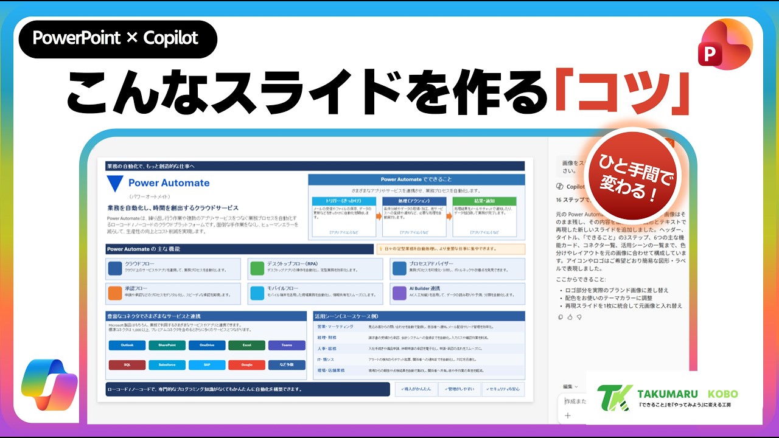The height and width of the screenshot is (438, 779).
Task: Select the 現場・店舗業務 use case row
Action: click(x=419, y=370)
